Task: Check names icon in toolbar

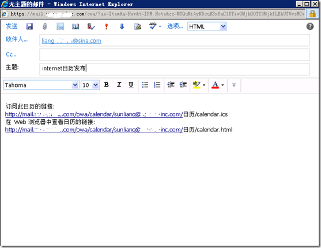Action: click(91, 27)
